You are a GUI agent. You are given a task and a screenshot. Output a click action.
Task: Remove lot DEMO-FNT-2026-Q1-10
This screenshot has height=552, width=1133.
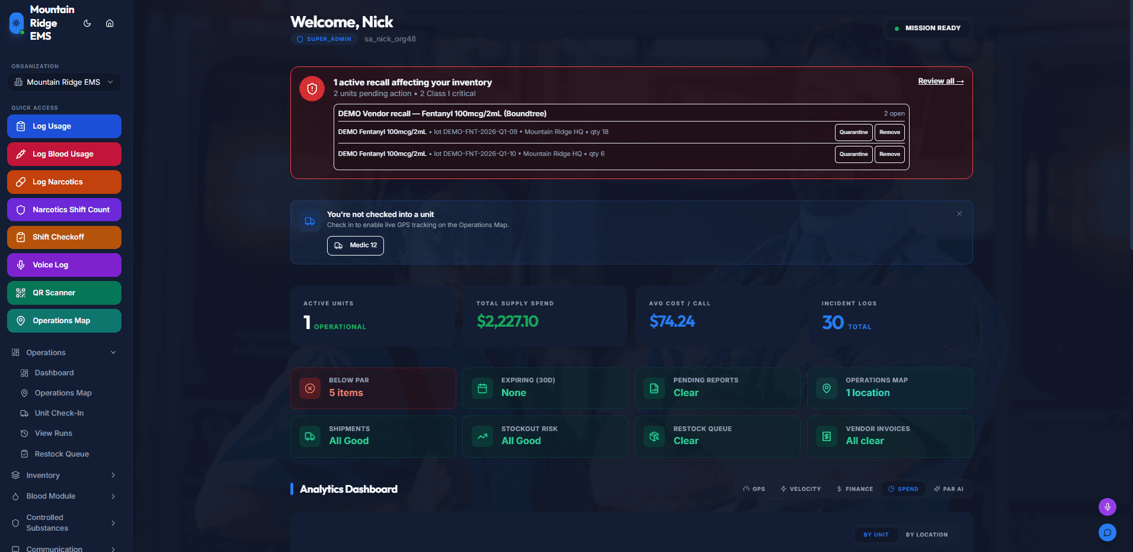(889, 154)
